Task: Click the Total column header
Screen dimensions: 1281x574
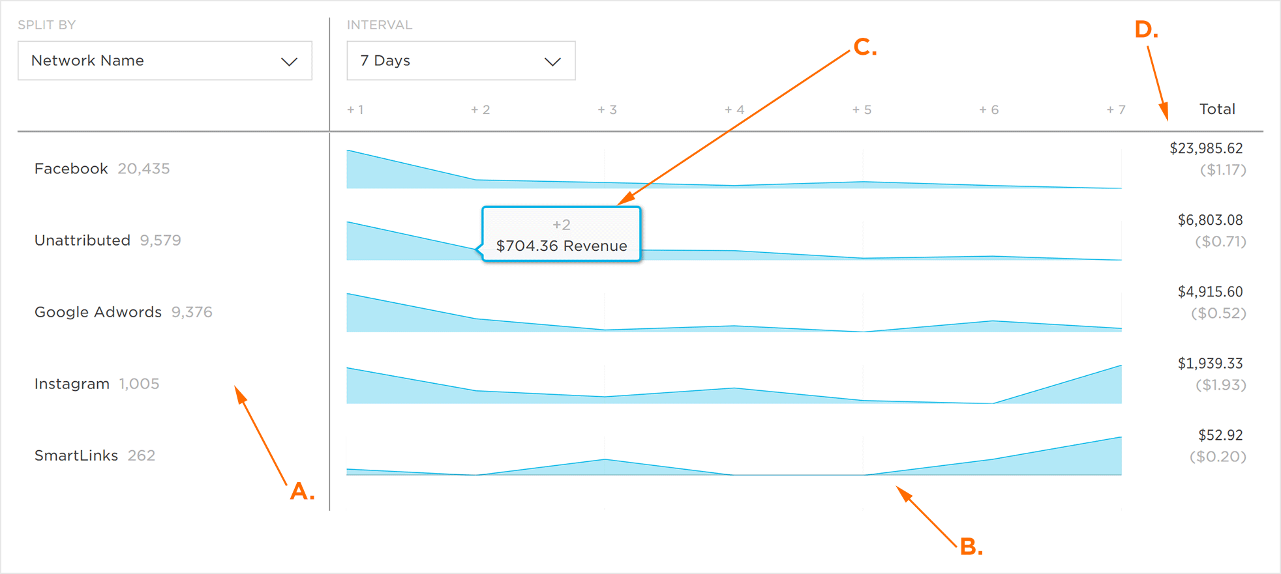Action: 1217,109
